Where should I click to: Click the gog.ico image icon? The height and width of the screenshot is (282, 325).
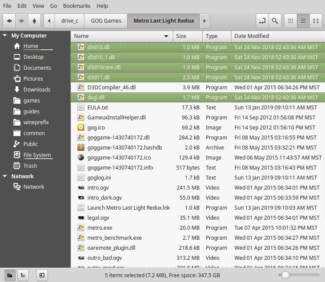tap(81, 128)
